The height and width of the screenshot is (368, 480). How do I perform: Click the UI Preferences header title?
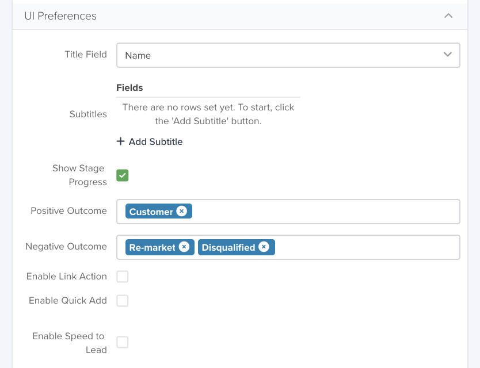60,16
